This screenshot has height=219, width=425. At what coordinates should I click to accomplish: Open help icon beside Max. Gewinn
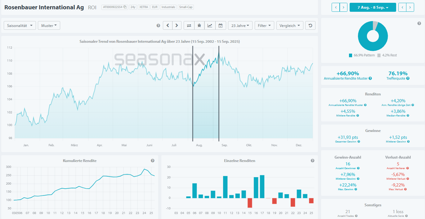tap(356, 189)
